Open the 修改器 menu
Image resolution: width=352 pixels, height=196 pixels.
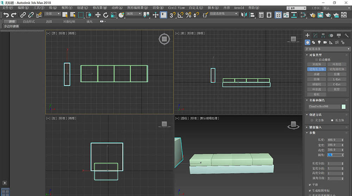pyautogui.click(x=100, y=7)
